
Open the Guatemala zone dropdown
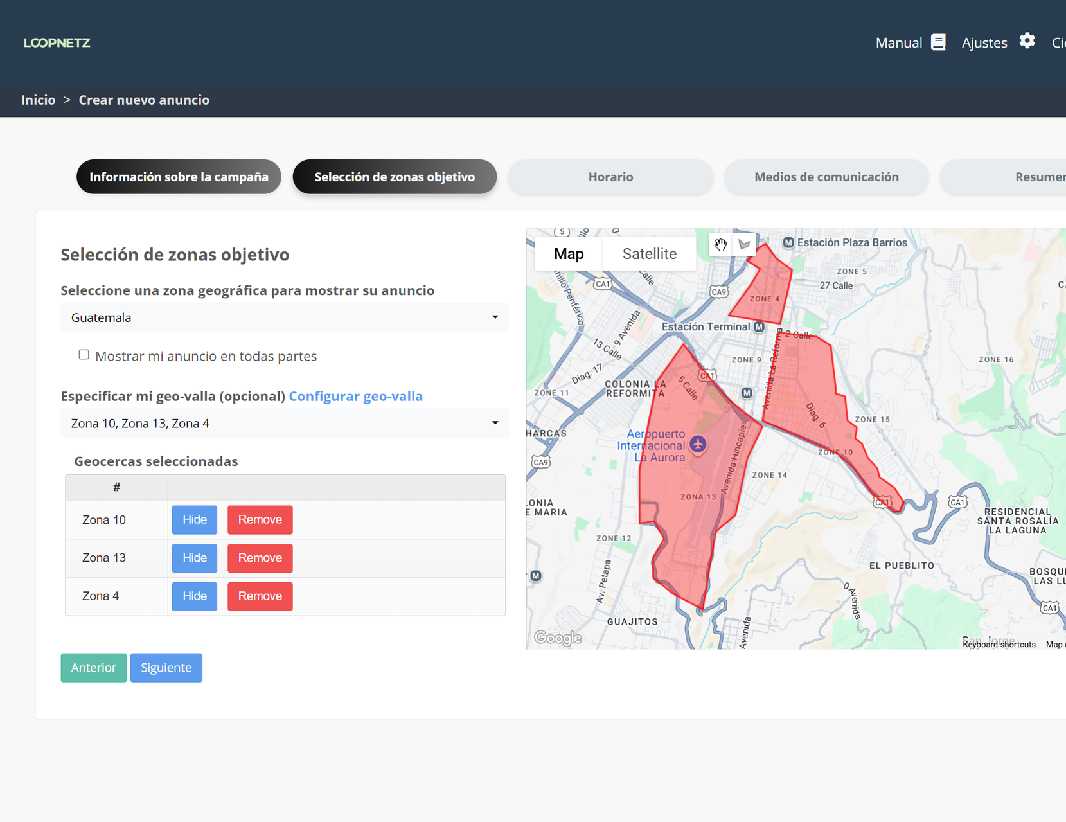(284, 317)
